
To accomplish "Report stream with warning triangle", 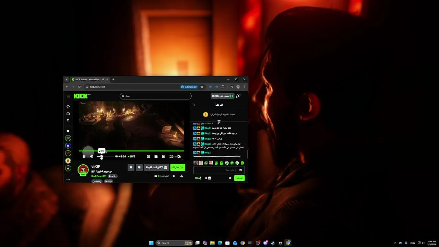I will [x=182, y=176].
